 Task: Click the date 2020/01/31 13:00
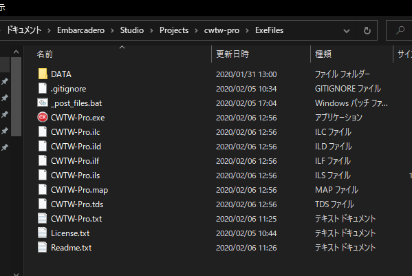[x=246, y=74]
